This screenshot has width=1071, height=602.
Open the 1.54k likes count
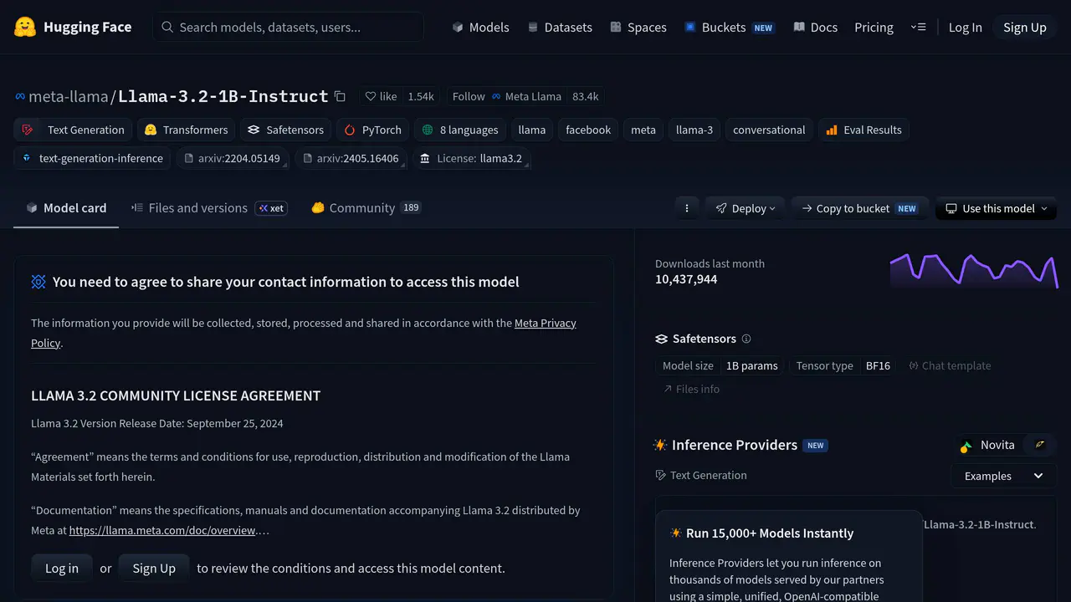pyautogui.click(x=421, y=96)
